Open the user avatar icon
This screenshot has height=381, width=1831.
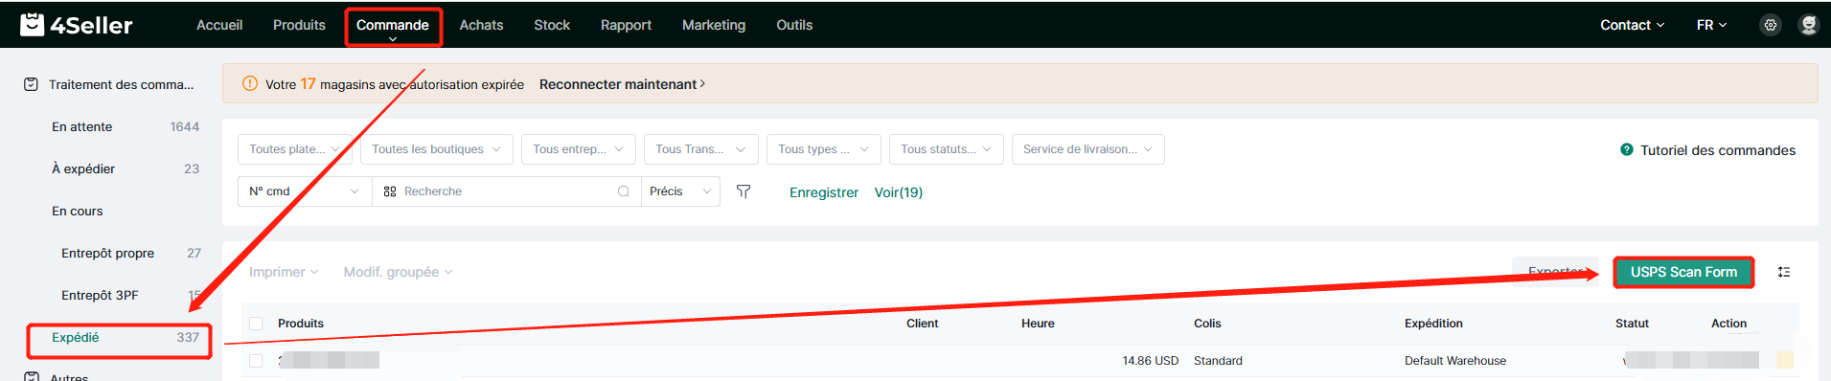point(1808,25)
